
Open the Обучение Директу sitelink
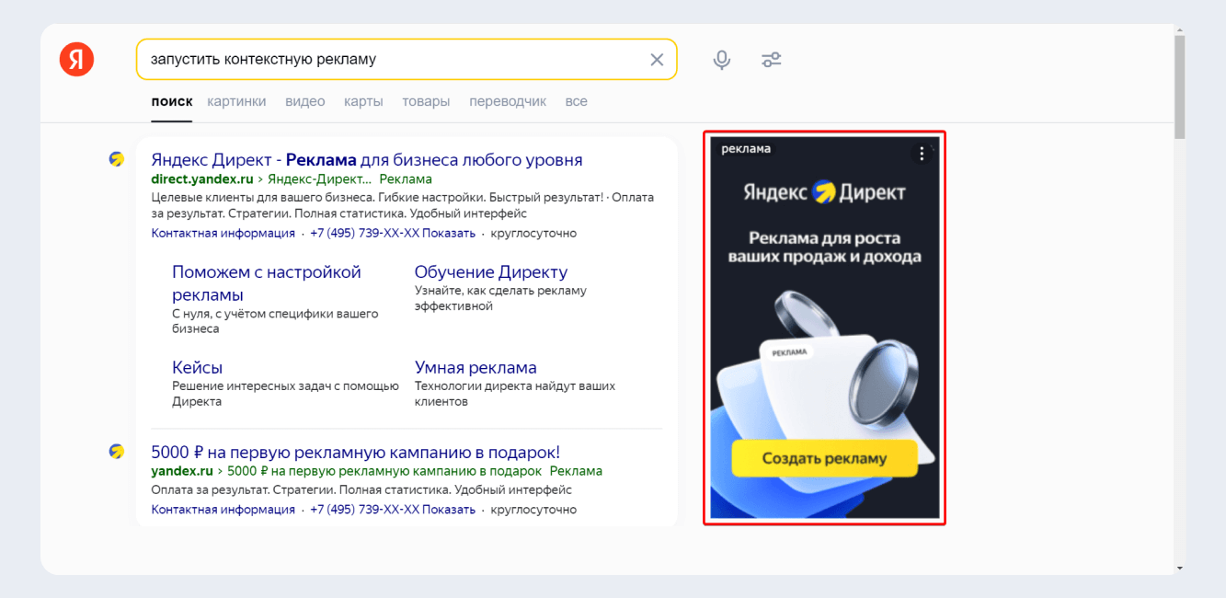click(x=490, y=271)
